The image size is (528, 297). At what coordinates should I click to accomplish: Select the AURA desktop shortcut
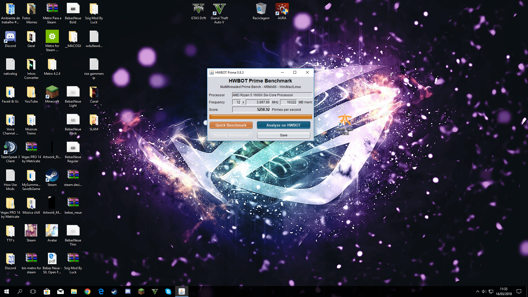point(282,12)
